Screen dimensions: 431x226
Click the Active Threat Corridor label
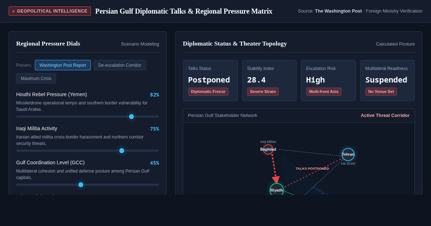pos(385,116)
